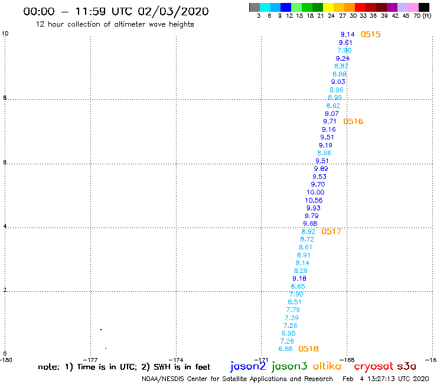437x384 pixels.
Task: Select the 0515 orange time marker
Action: pyautogui.click(x=370, y=34)
